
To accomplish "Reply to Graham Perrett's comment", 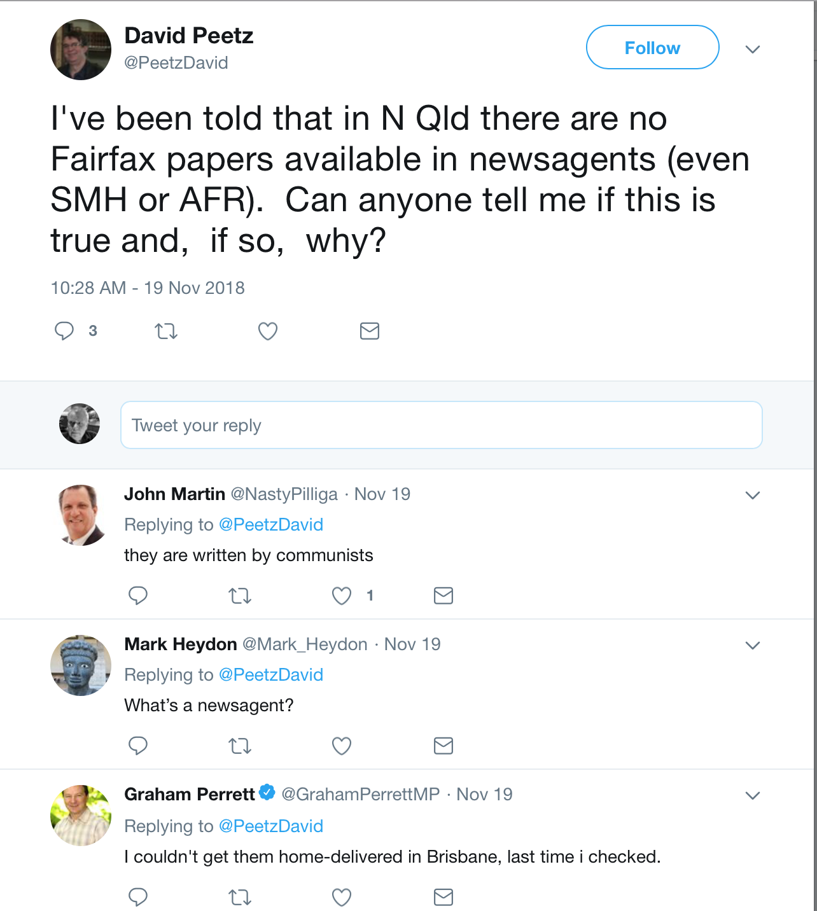I will (138, 897).
